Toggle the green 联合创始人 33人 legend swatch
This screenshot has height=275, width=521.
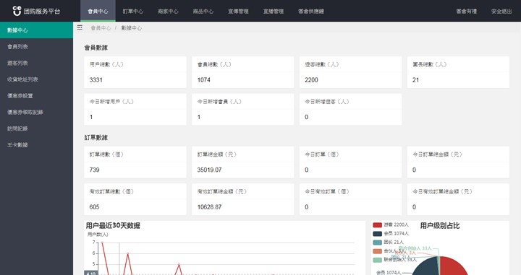coord(377,260)
